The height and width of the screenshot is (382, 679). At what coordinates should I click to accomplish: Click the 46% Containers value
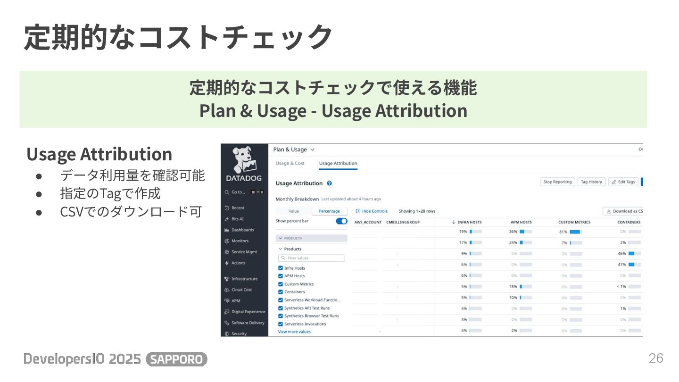tap(622, 254)
